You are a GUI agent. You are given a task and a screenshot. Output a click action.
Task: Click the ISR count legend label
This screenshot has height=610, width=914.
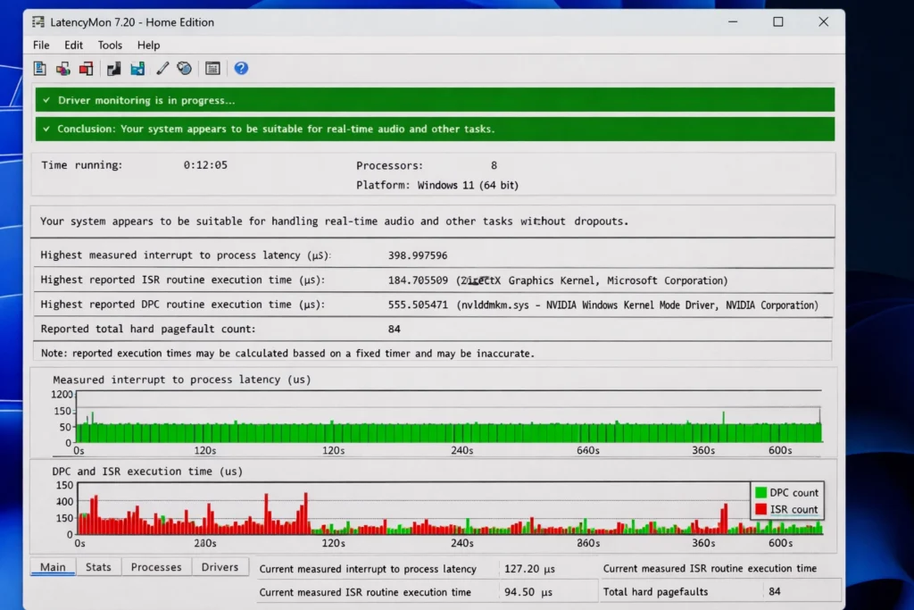point(794,510)
